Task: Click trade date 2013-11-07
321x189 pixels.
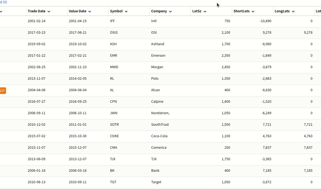Action: tap(37, 78)
